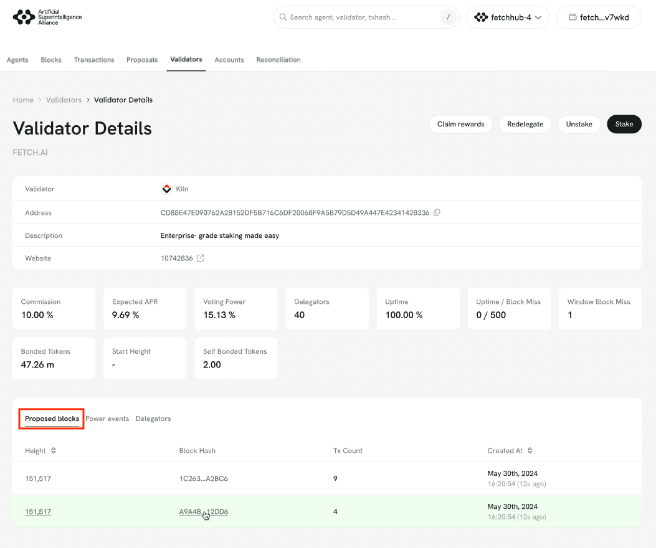
Task: Open block hash A9A4B...12DD6 link
Action: (204, 512)
